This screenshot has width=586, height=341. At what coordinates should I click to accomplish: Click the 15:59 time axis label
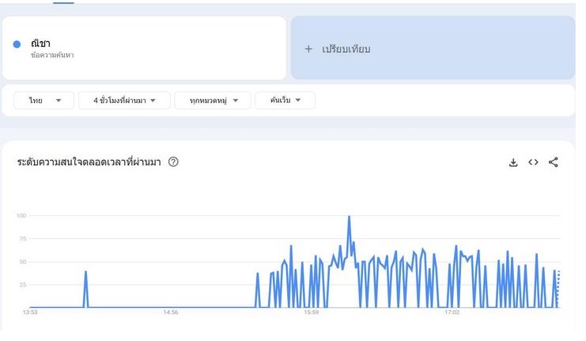pos(311,313)
